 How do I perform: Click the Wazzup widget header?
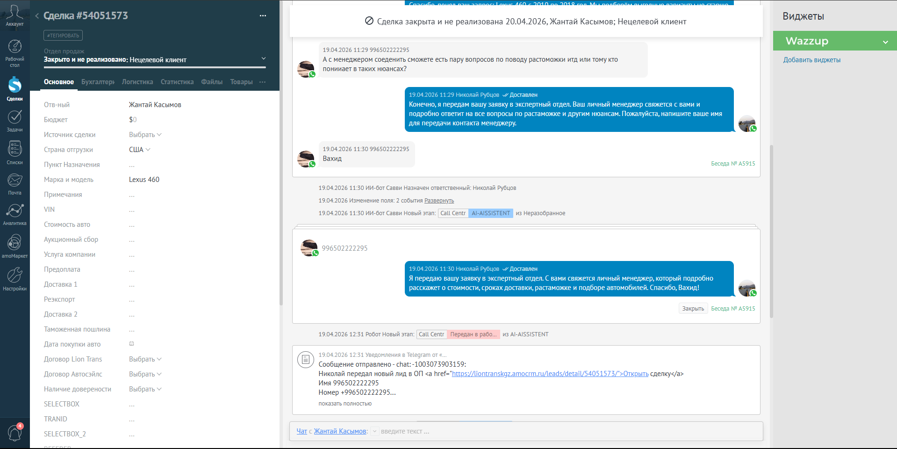click(x=835, y=41)
